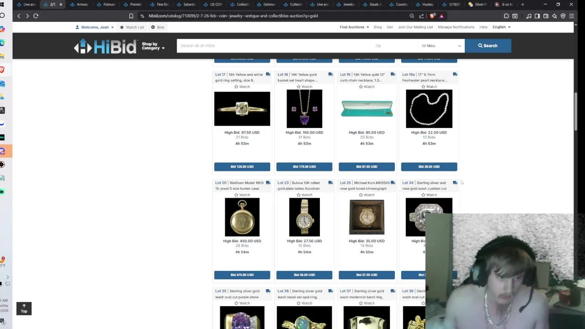
Task: Click 21 Bids link under Lot 17
Action: pos(242,138)
